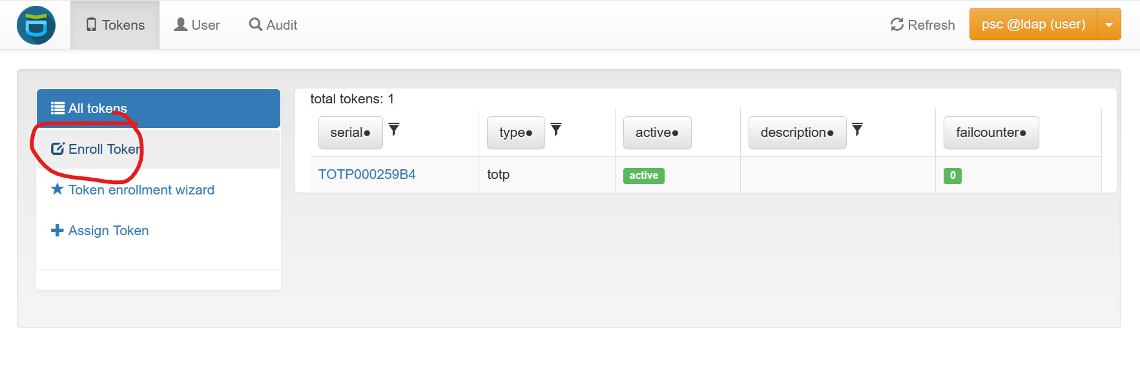Switch to the Audit tab
1140x365 pixels.
tap(273, 25)
